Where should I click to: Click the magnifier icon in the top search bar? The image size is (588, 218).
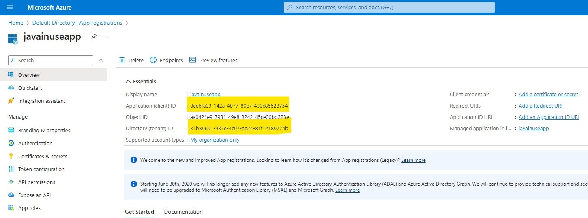pyautogui.click(x=290, y=7)
